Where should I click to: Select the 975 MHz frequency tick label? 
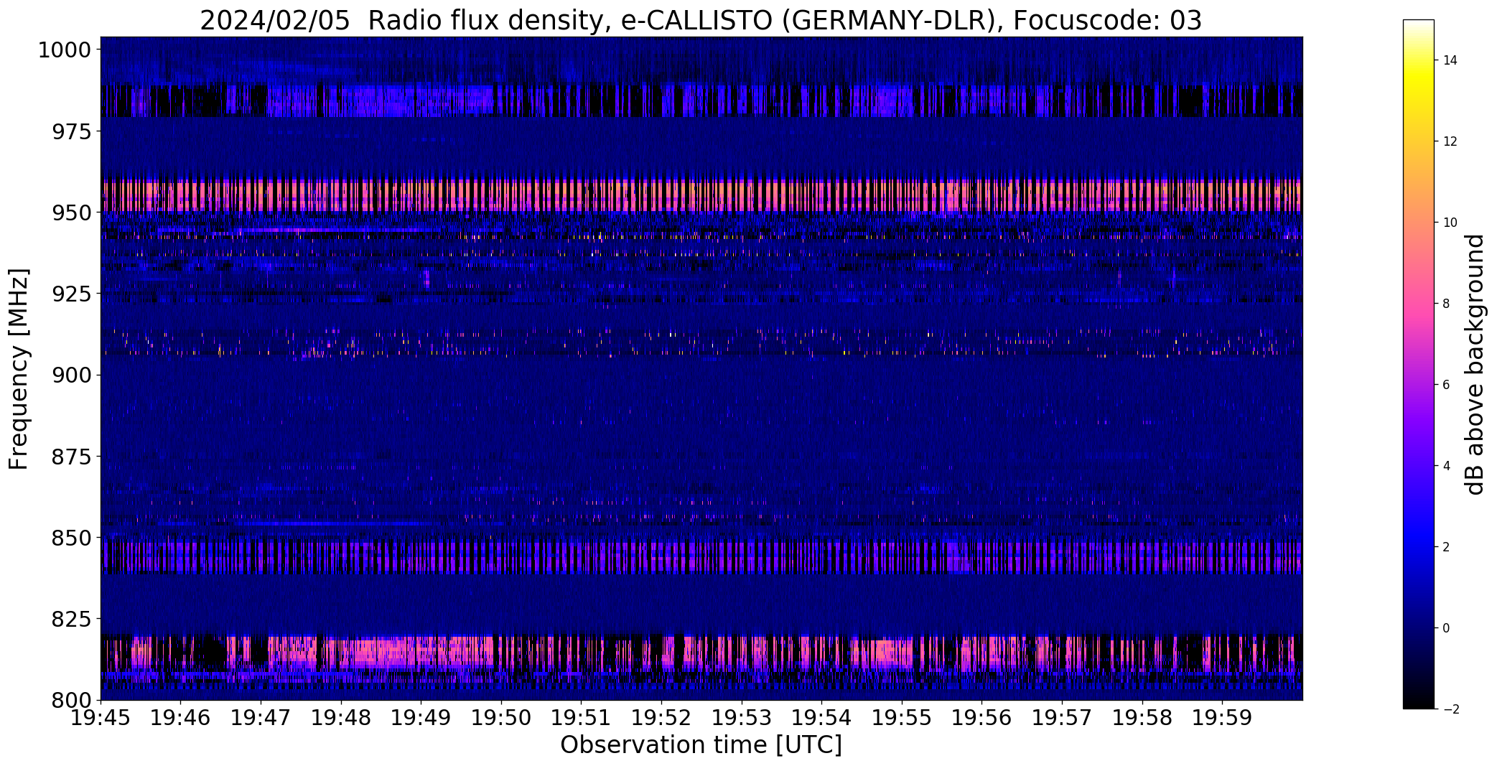click(x=72, y=131)
